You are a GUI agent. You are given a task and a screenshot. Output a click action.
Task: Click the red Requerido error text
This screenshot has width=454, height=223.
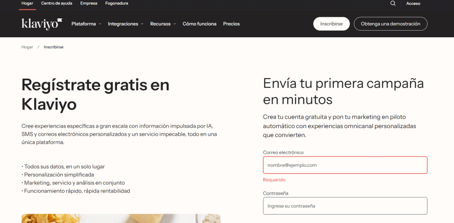(x=274, y=180)
